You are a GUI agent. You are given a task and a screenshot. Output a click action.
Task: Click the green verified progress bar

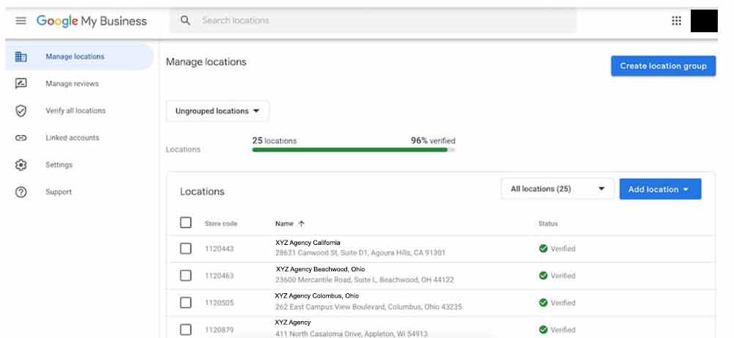(354, 150)
